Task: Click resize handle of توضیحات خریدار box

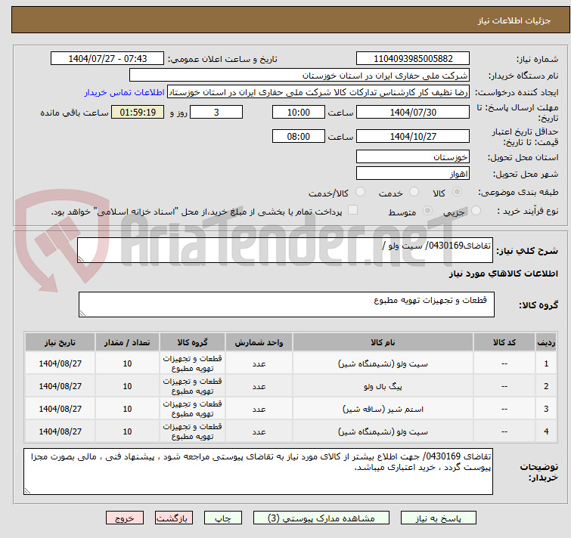Action: pos(27,491)
